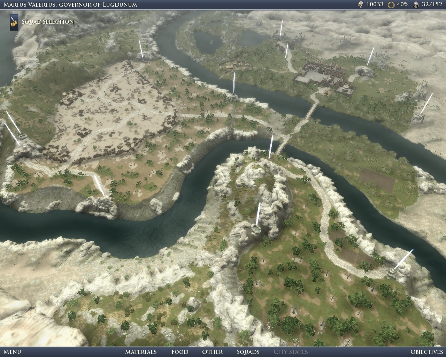Open the Materials menu

[x=141, y=352]
